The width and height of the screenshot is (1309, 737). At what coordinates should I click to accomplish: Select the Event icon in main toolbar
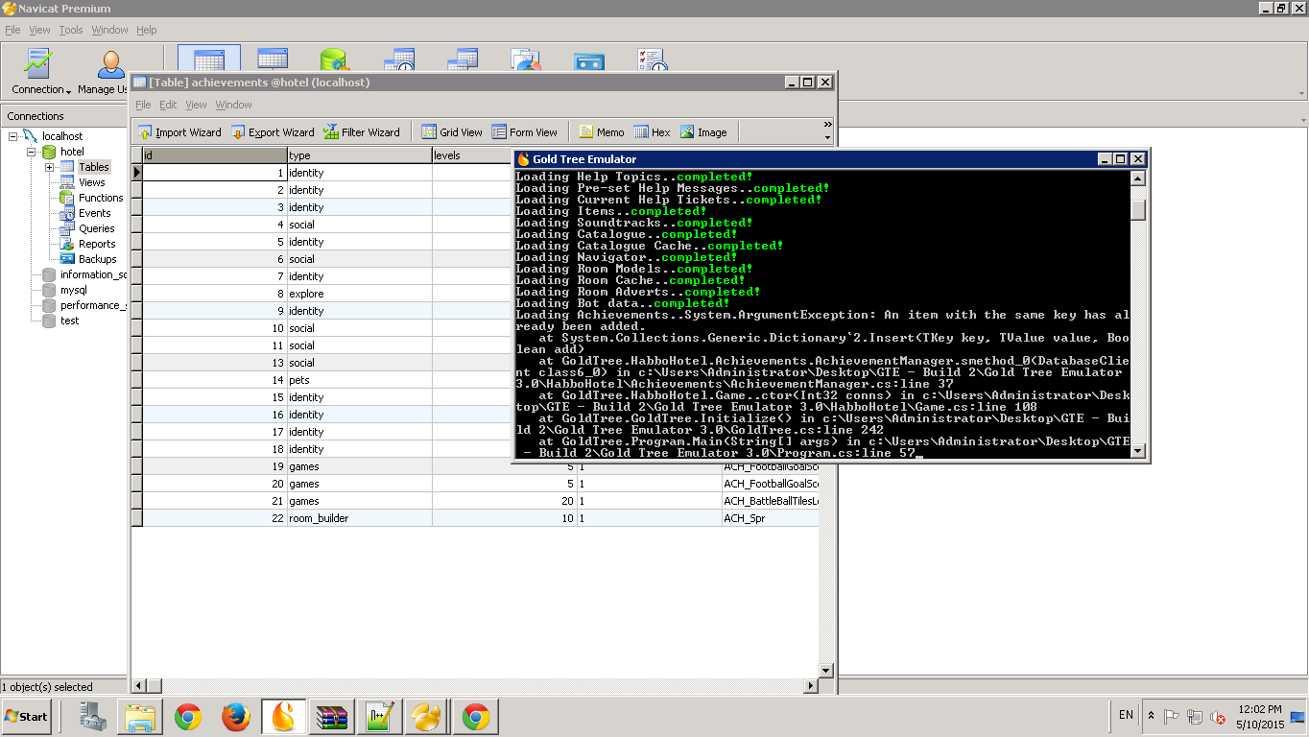coord(398,59)
